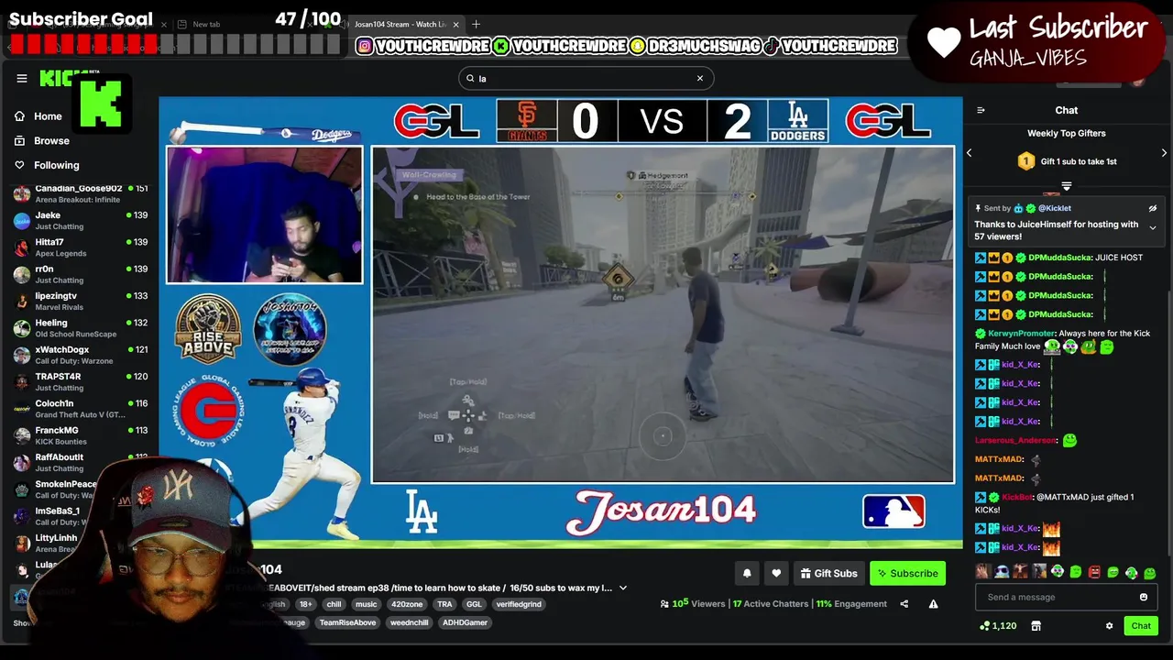Open Canadian_Goose902 channel in sidebar
Viewport: 1173px width, 660px height.
click(x=80, y=193)
